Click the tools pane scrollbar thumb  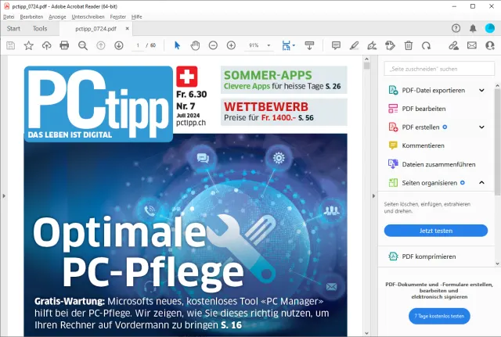[x=498, y=142]
